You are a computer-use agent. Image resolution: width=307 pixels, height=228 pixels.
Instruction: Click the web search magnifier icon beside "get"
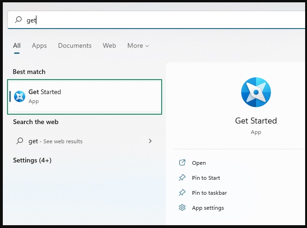(20, 141)
